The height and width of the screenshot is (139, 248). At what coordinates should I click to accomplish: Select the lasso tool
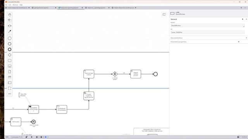click(x=10, y=20)
